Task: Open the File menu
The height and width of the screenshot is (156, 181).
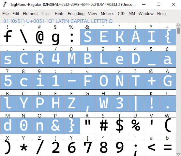Action: [6, 14]
